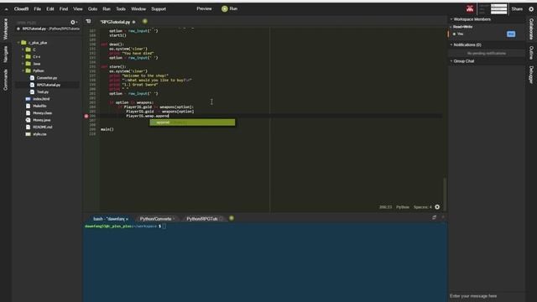Change Python syntax mode in status bar
Viewport: 537px width, 302px height.
[x=403, y=207]
